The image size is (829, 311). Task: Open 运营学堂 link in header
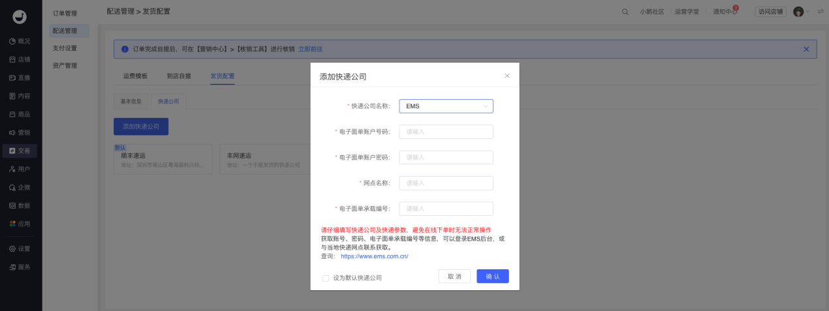pyautogui.click(x=687, y=12)
